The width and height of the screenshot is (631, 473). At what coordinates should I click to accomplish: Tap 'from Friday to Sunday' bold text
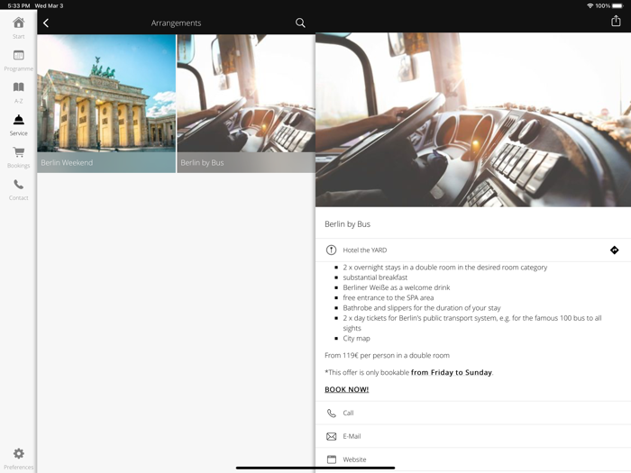pyautogui.click(x=451, y=372)
